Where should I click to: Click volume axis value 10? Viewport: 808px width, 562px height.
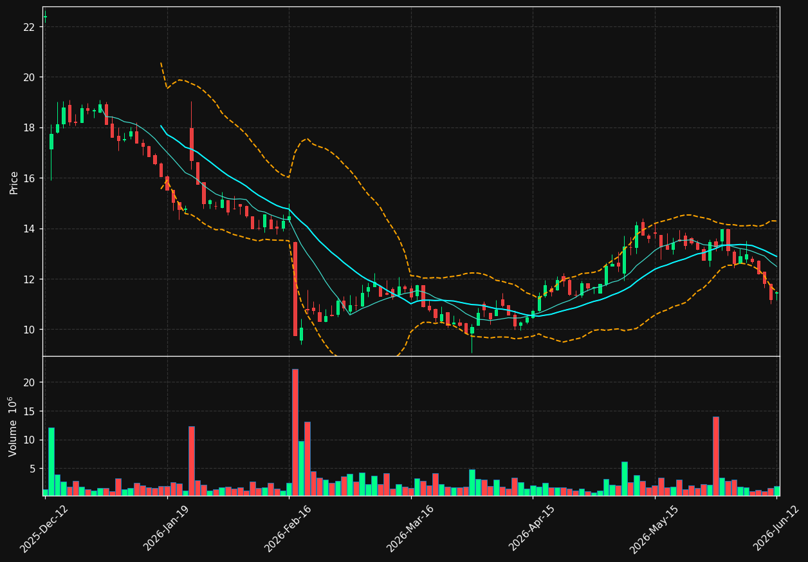(29, 440)
